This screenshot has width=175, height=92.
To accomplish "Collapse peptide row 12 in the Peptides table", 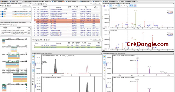I will click(x=33, y=20).
